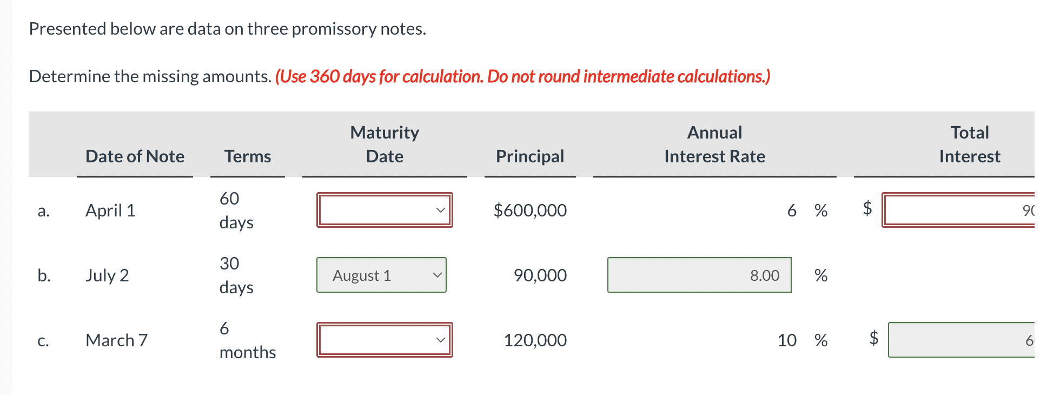Click the April 1 date label

click(111, 210)
